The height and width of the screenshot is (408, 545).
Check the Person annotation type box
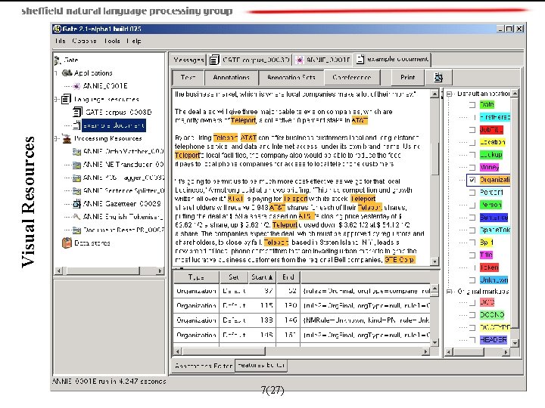(472, 205)
